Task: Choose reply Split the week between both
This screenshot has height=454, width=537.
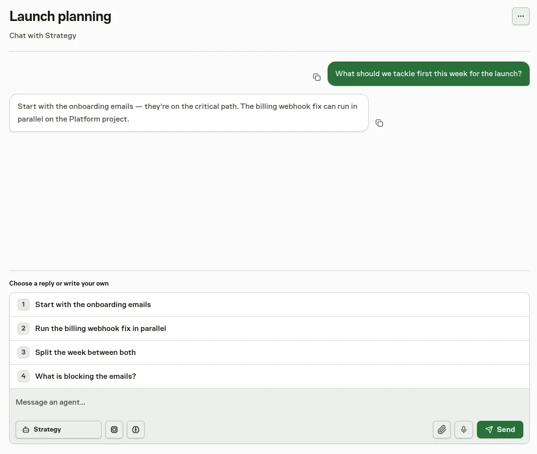Action: coord(269,352)
